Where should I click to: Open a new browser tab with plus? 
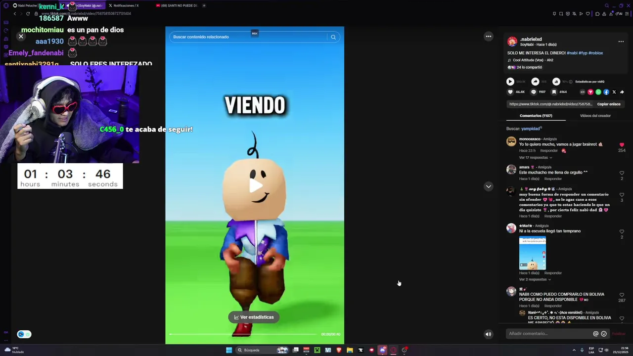[x=204, y=5]
